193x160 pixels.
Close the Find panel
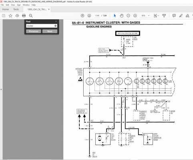click(x=56, y=21)
